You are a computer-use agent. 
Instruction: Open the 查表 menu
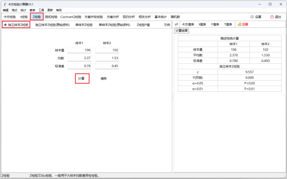[x=32, y=10]
